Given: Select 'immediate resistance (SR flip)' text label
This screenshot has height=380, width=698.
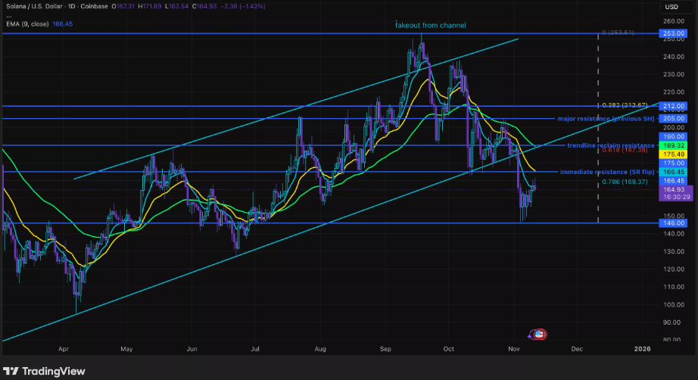Looking at the screenshot, I should [x=606, y=173].
